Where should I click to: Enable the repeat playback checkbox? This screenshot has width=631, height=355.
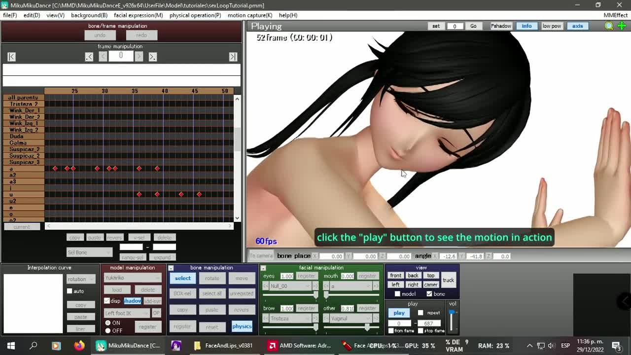[421, 313]
